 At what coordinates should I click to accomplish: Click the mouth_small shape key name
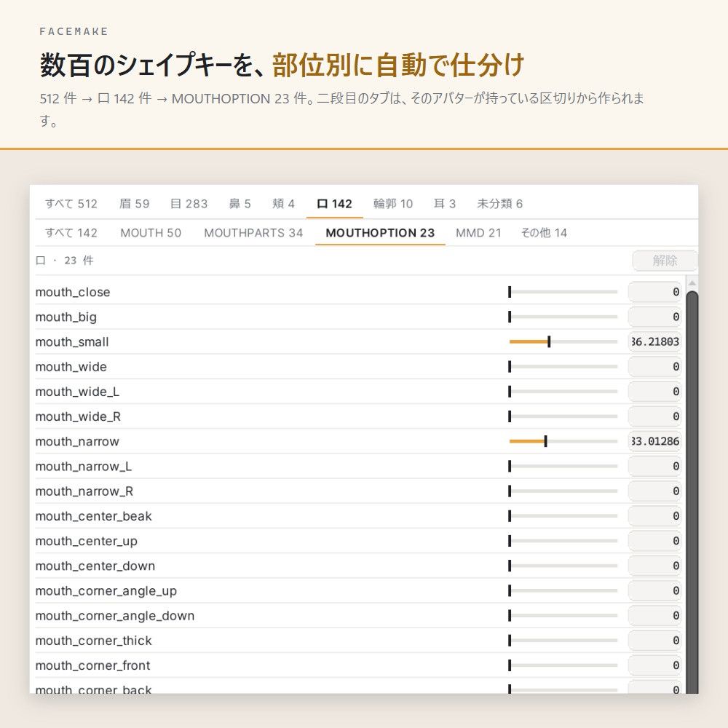tap(72, 341)
